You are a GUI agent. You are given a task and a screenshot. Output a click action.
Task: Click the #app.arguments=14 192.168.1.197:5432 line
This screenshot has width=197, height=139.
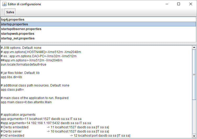click(x=46, y=123)
